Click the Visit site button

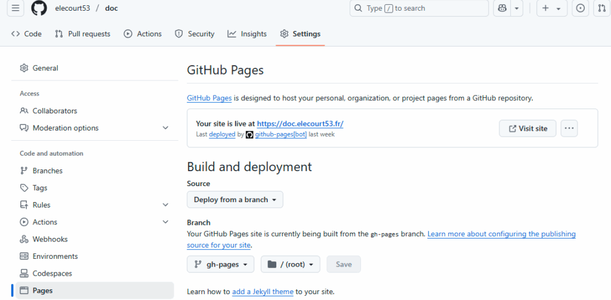527,128
